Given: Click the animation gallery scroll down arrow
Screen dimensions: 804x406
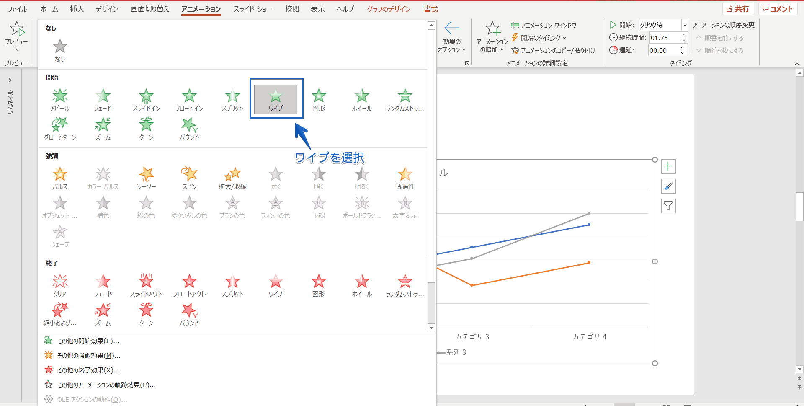Looking at the screenshot, I should (431, 328).
